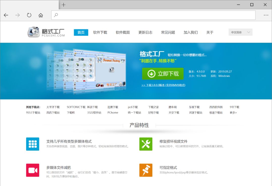Open the browser home icon
The image size is (272, 186).
coord(41,15)
